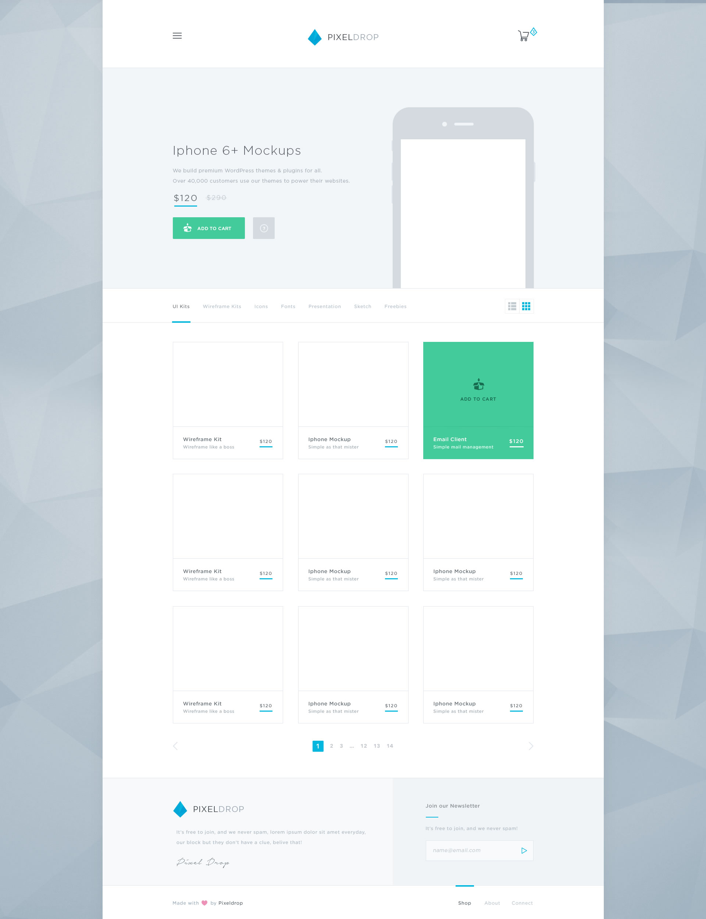Click the newsletter submit arrow icon
This screenshot has height=919, width=706.
point(524,850)
